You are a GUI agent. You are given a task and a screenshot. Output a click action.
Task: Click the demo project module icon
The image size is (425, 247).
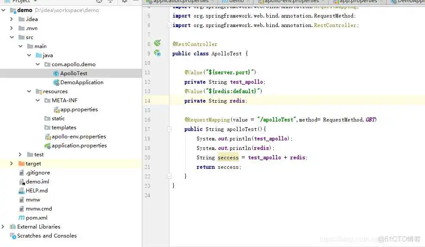coord(13,10)
